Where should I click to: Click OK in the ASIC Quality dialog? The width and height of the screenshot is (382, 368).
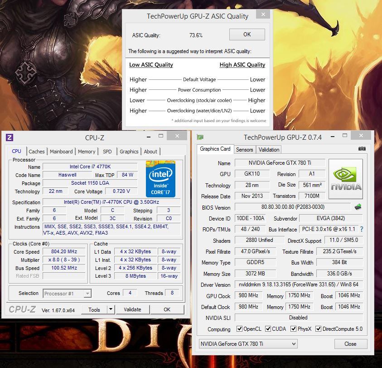[247, 34]
